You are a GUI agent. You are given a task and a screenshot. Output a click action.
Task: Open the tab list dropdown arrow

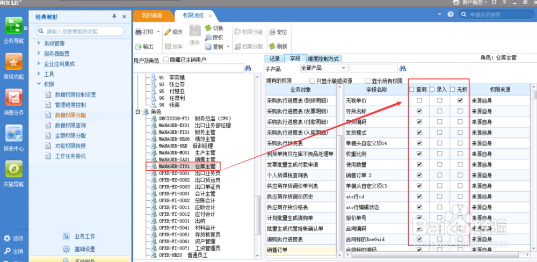click(x=440, y=14)
